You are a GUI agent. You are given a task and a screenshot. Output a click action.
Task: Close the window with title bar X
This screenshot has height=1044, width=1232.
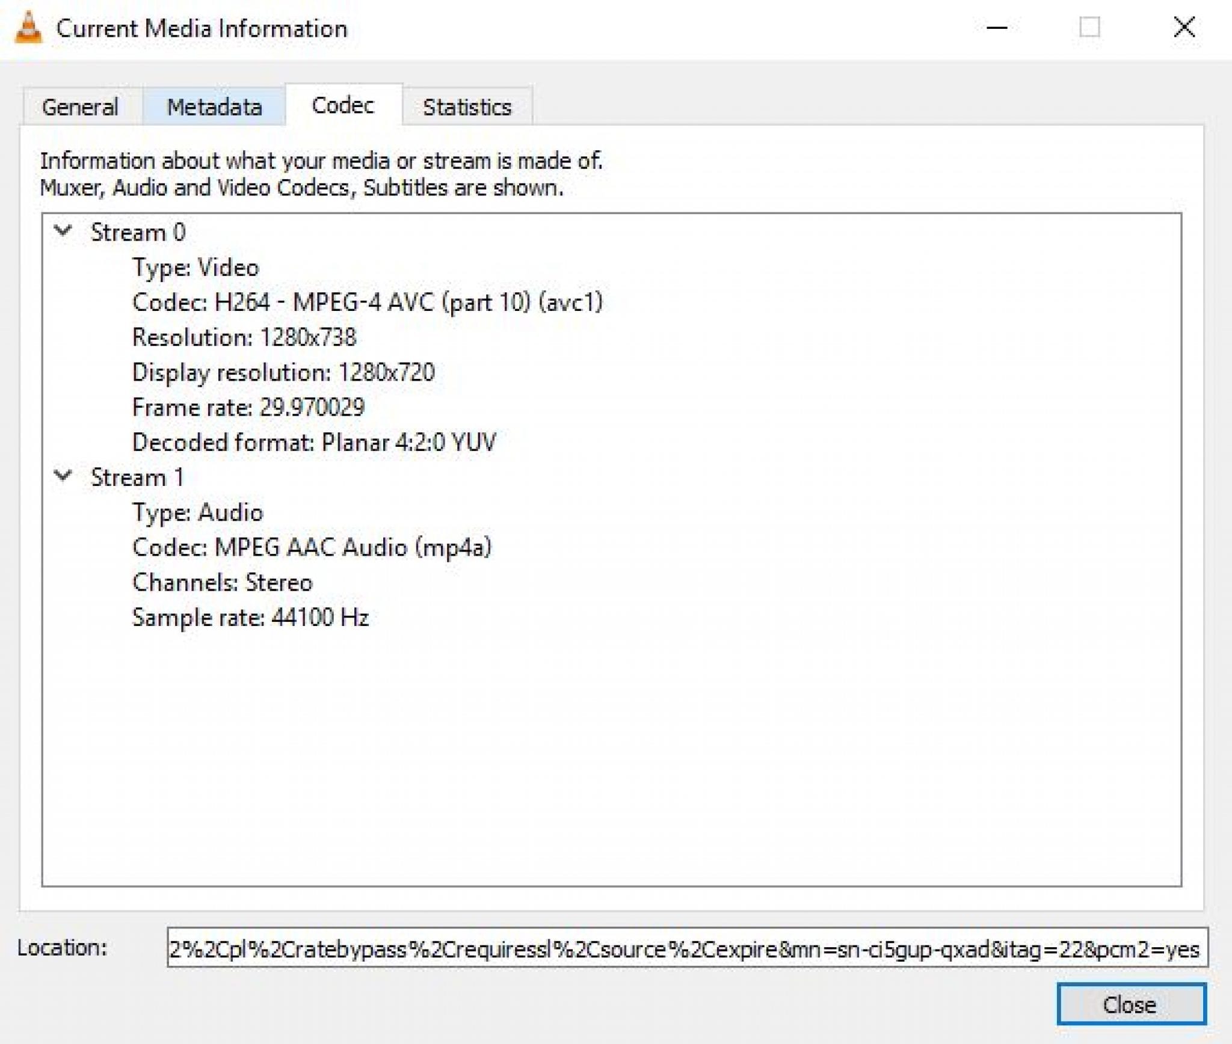(1184, 28)
